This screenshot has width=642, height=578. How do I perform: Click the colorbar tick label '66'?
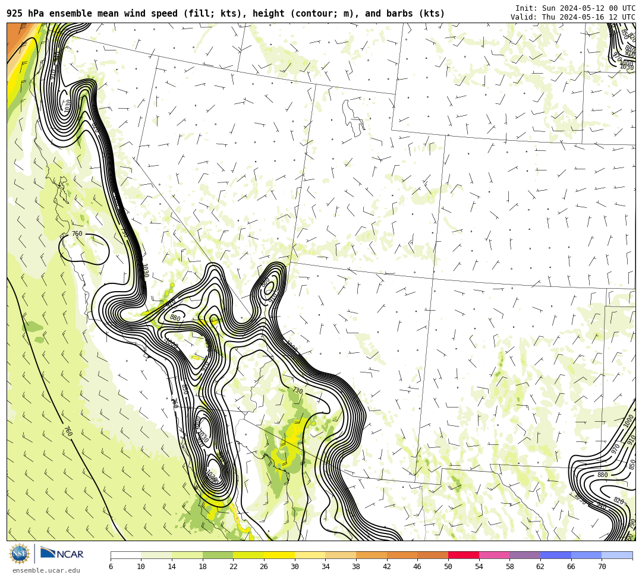tap(571, 567)
